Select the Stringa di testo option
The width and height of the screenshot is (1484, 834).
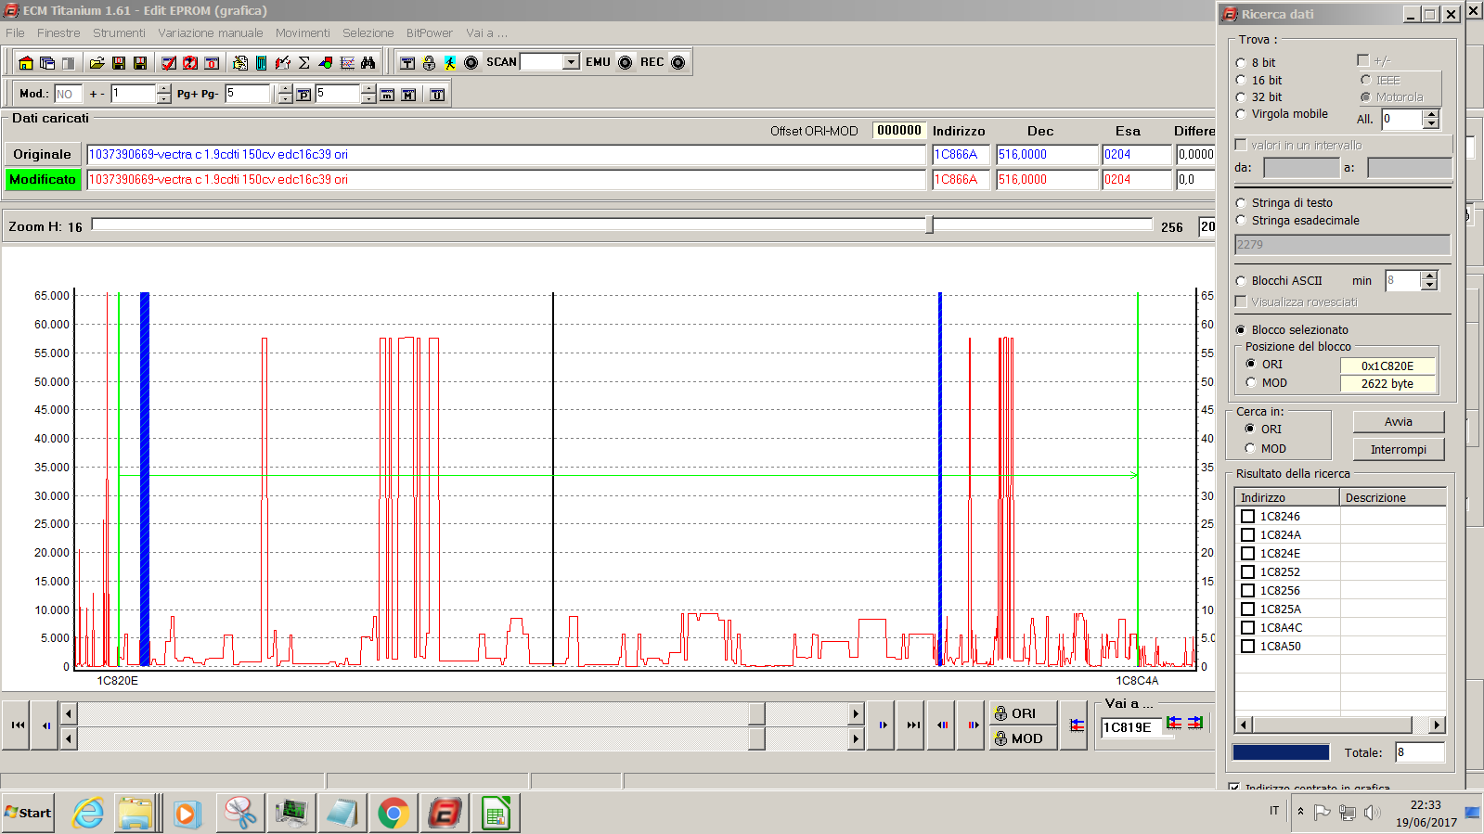point(1241,203)
